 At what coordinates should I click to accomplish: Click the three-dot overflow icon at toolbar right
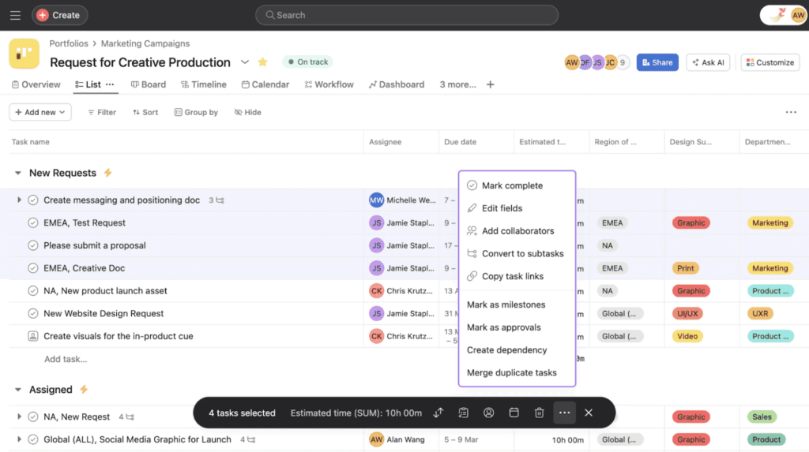click(790, 112)
